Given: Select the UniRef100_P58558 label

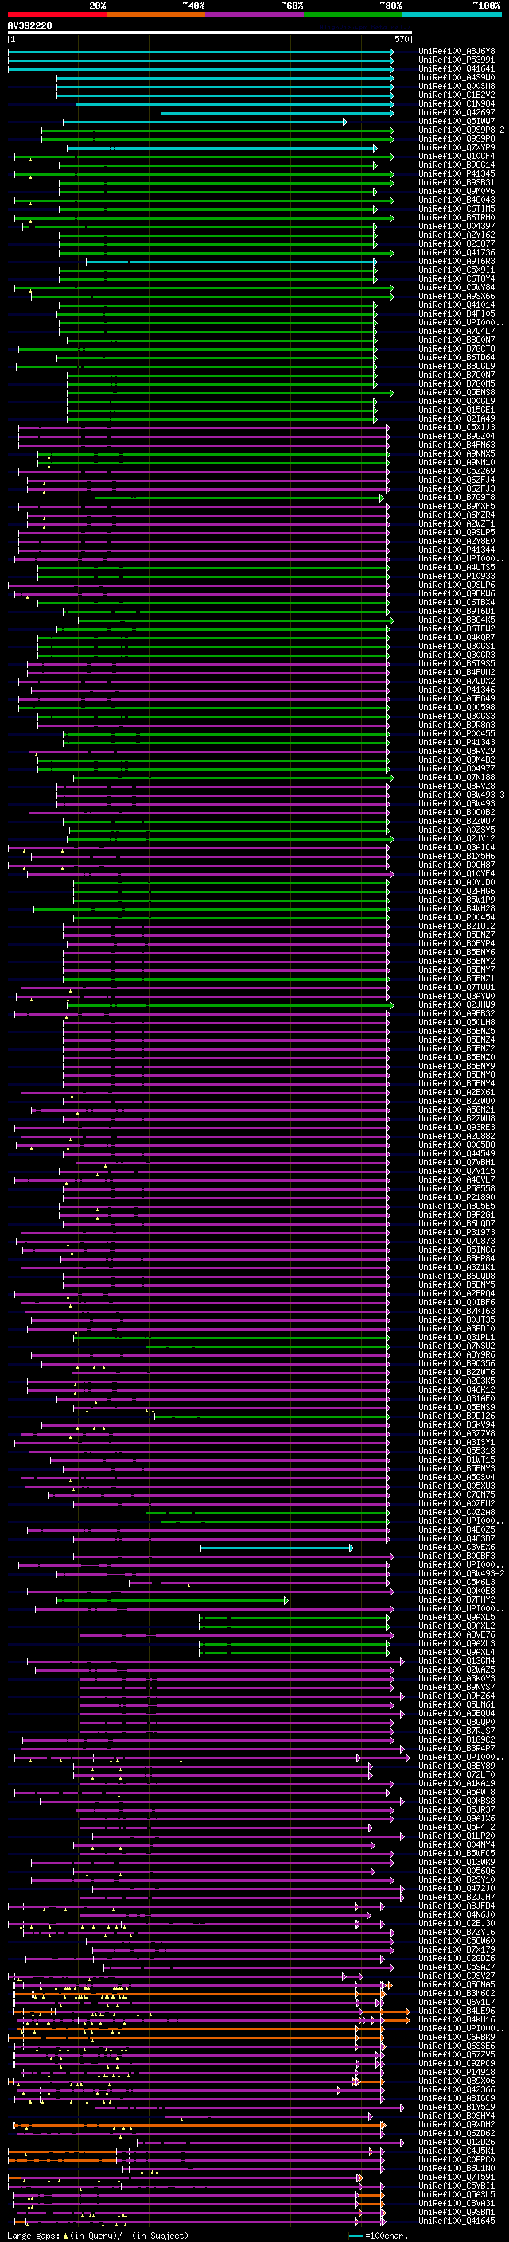Looking at the screenshot, I should pyautogui.click(x=457, y=1188).
